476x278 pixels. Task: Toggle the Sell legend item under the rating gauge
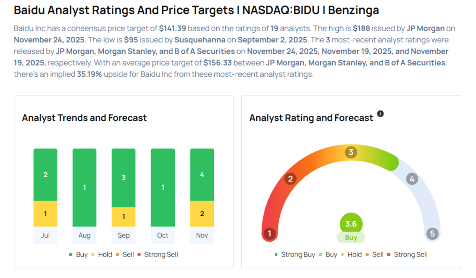pos(374,255)
